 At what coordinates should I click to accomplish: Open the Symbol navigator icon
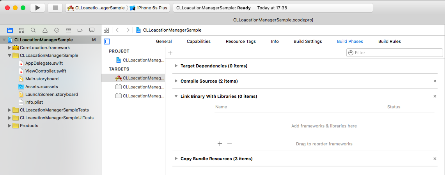click(x=22, y=30)
